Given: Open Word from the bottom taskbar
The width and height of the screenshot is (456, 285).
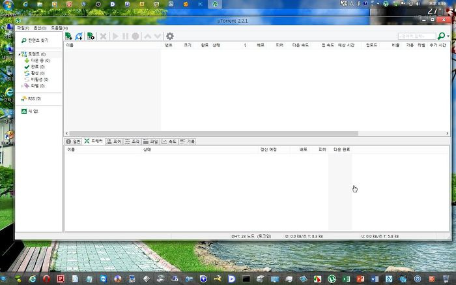Looking at the screenshot, I should pos(375,279).
